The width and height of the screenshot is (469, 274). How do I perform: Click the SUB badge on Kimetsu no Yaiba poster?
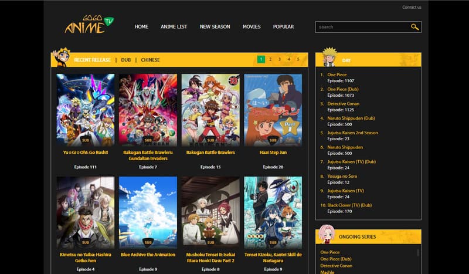[x=86, y=242]
